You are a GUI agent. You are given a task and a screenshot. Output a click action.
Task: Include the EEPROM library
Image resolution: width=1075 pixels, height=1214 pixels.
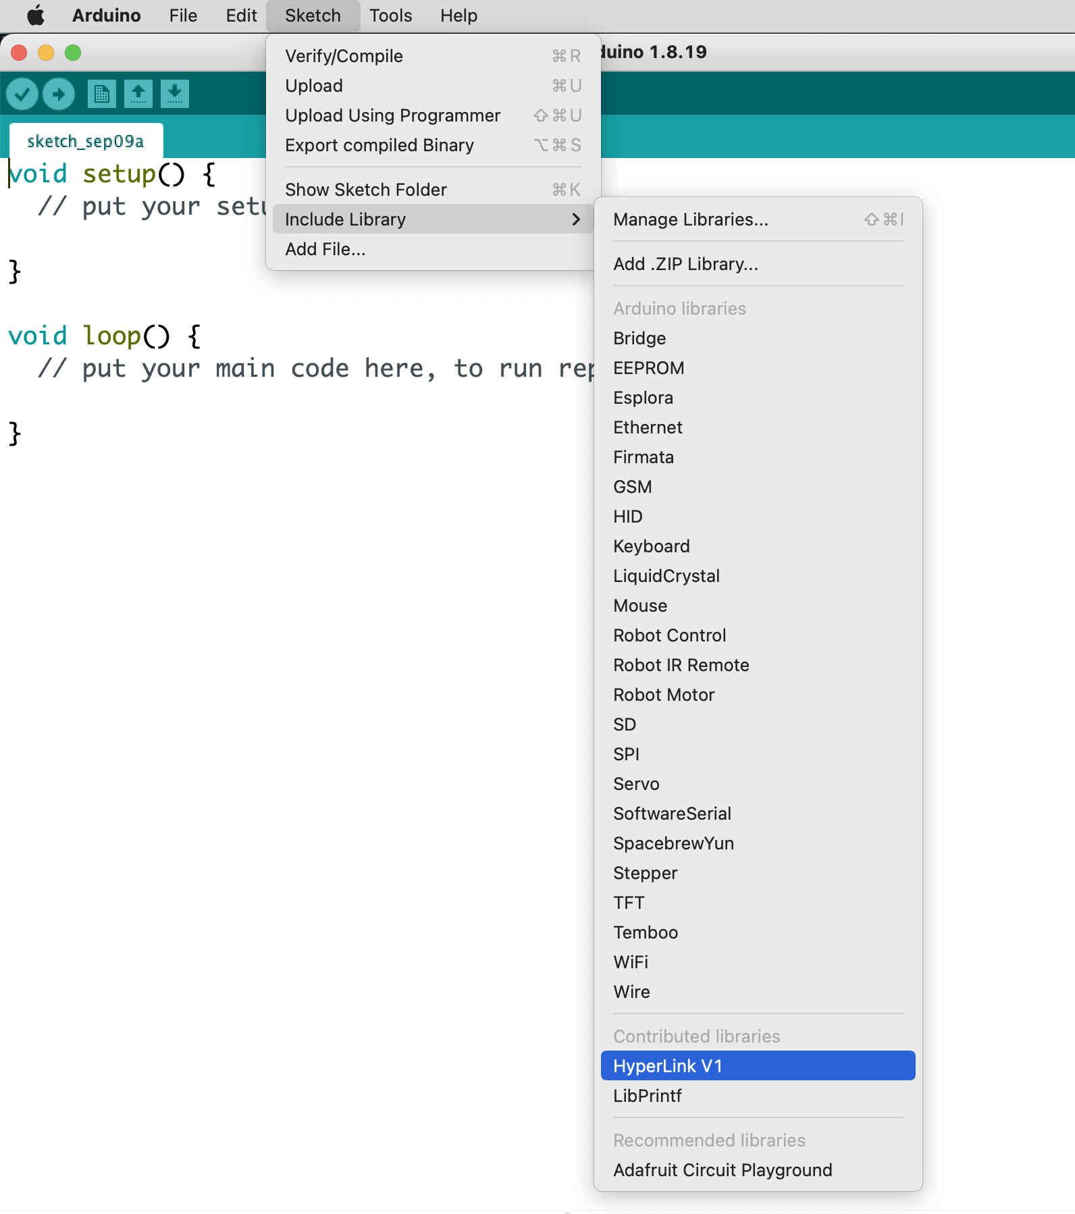pyautogui.click(x=758, y=368)
